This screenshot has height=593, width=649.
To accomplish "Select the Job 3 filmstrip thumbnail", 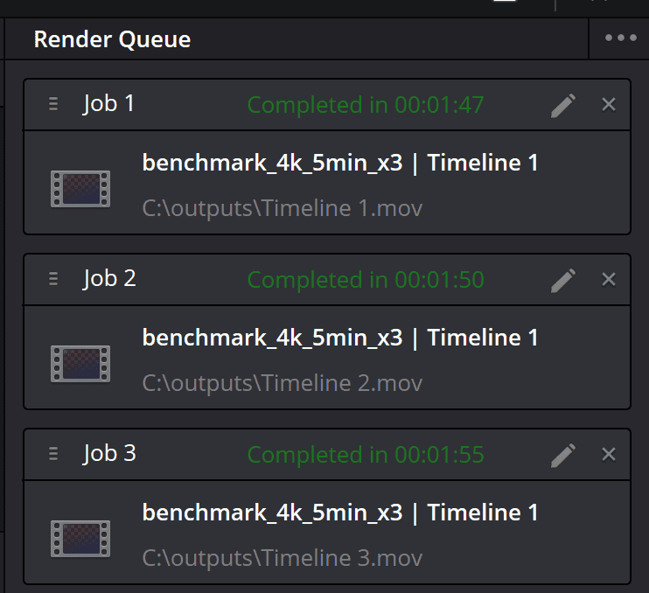I will [x=80, y=539].
